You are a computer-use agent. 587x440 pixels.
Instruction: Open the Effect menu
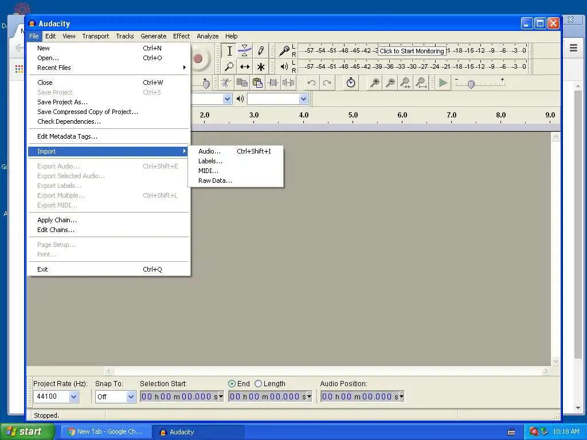click(x=181, y=36)
